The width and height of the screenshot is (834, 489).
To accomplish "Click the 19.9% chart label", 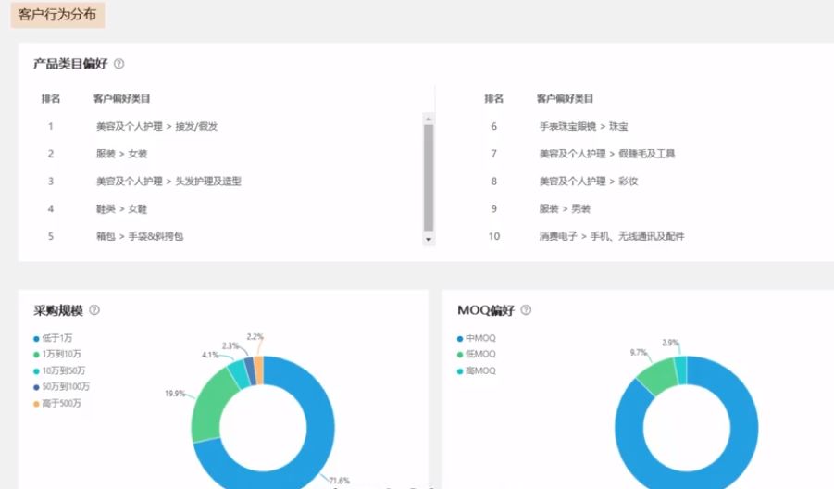I will point(175,394).
